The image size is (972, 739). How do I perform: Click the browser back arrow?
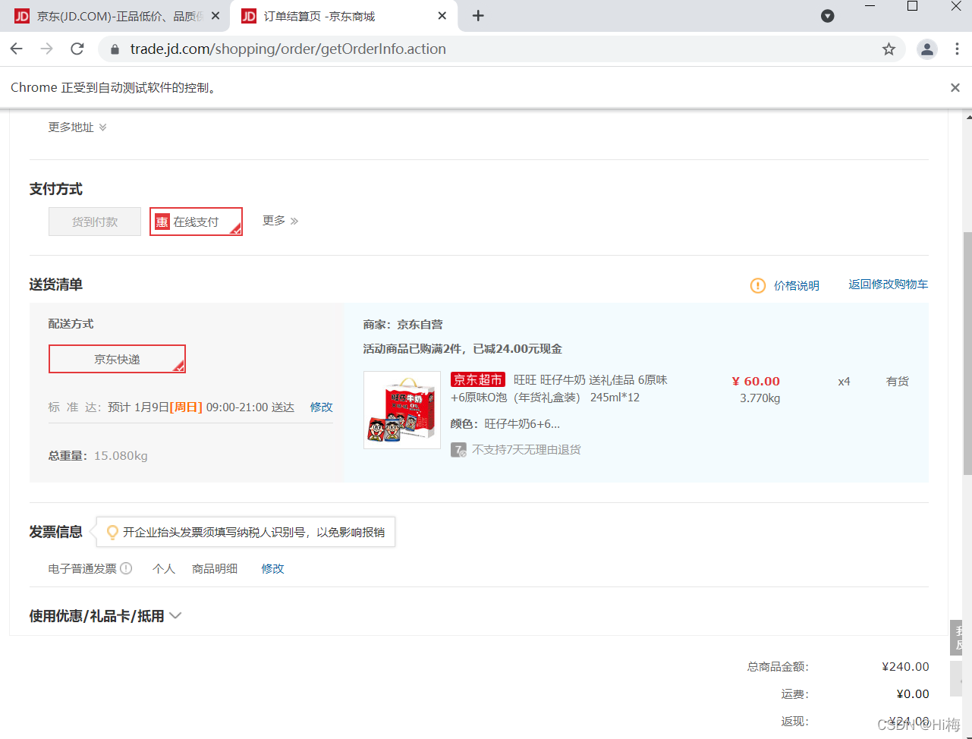[17, 49]
